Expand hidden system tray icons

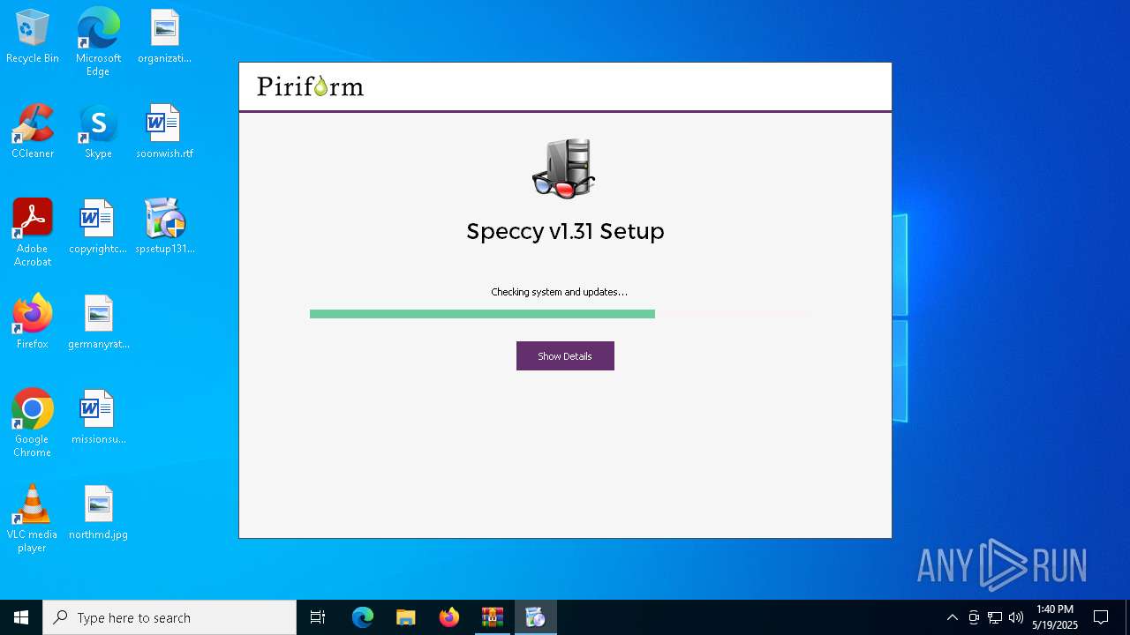(952, 617)
